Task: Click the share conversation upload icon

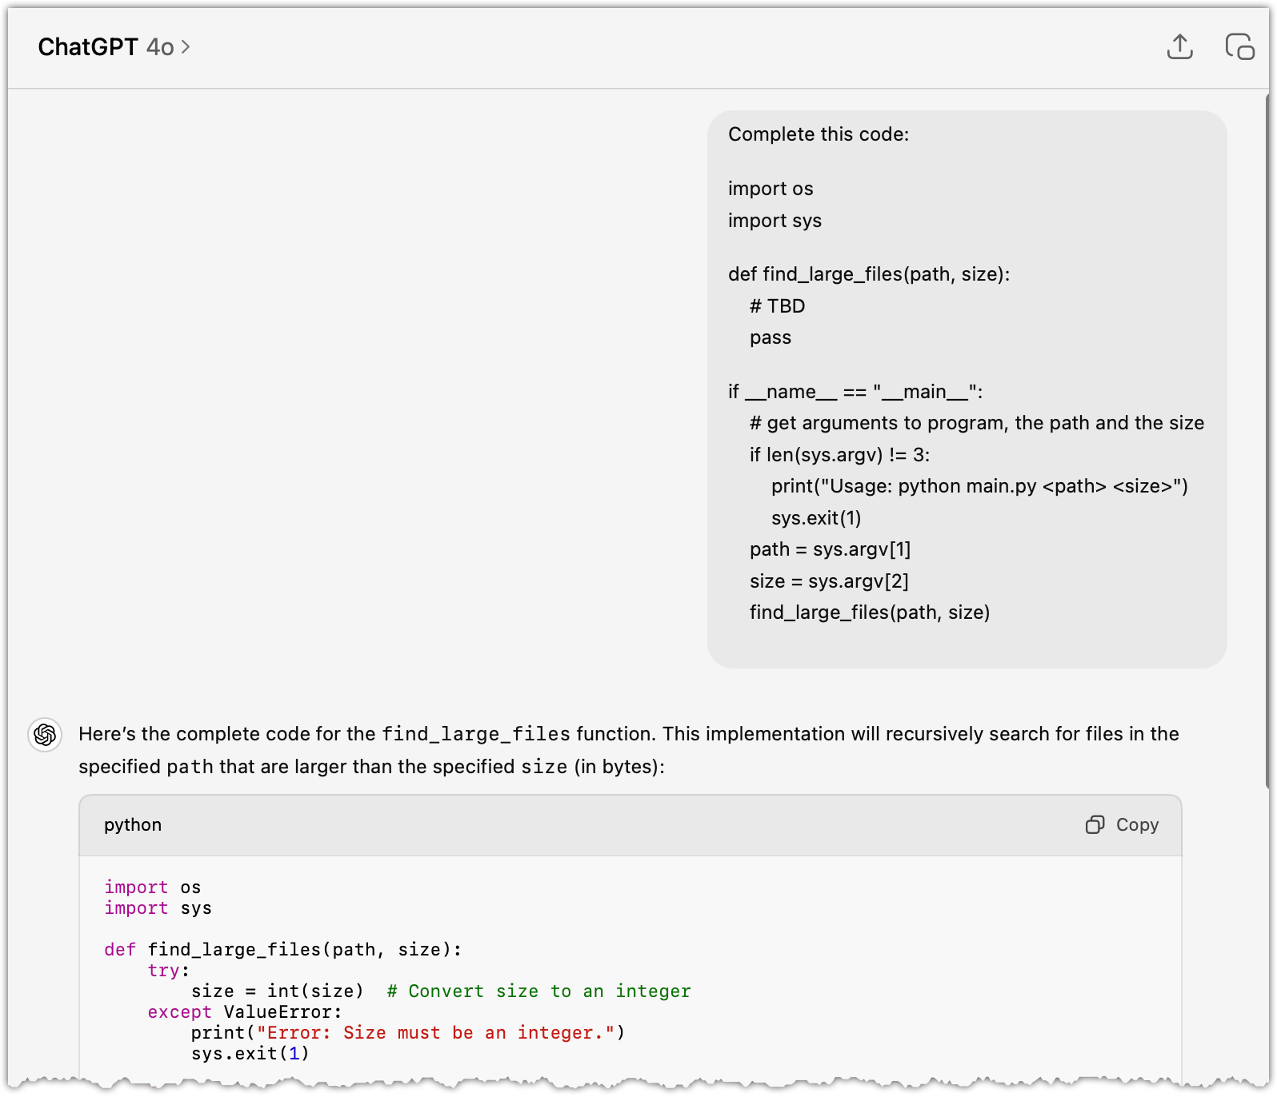Action: 1179,47
